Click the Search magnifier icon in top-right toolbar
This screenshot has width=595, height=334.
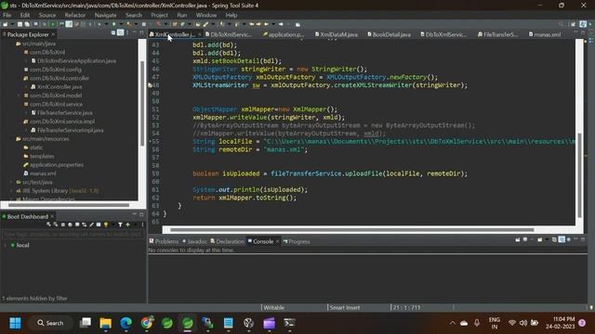tap(562, 24)
